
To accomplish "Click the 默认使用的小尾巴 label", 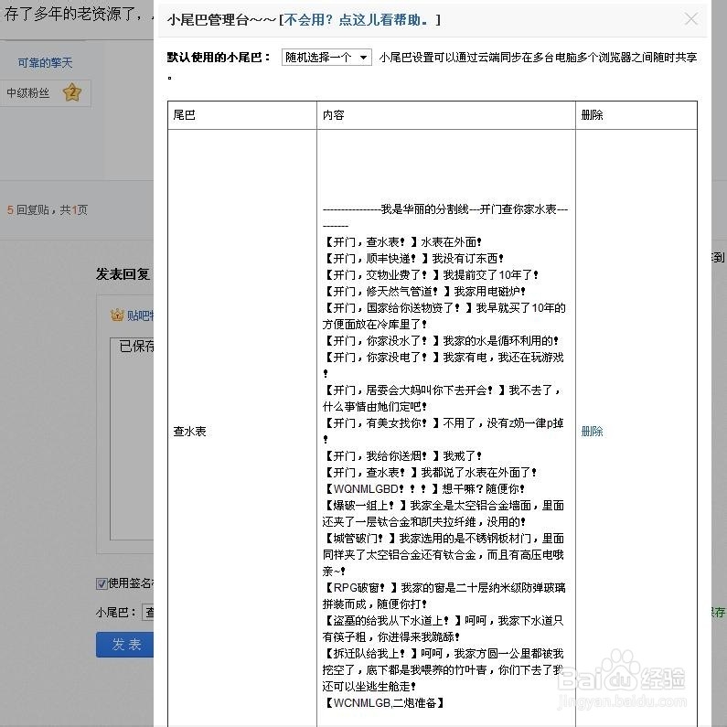I will (x=219, y=58).
